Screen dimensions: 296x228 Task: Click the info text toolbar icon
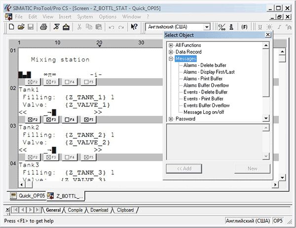coord(231,27)
